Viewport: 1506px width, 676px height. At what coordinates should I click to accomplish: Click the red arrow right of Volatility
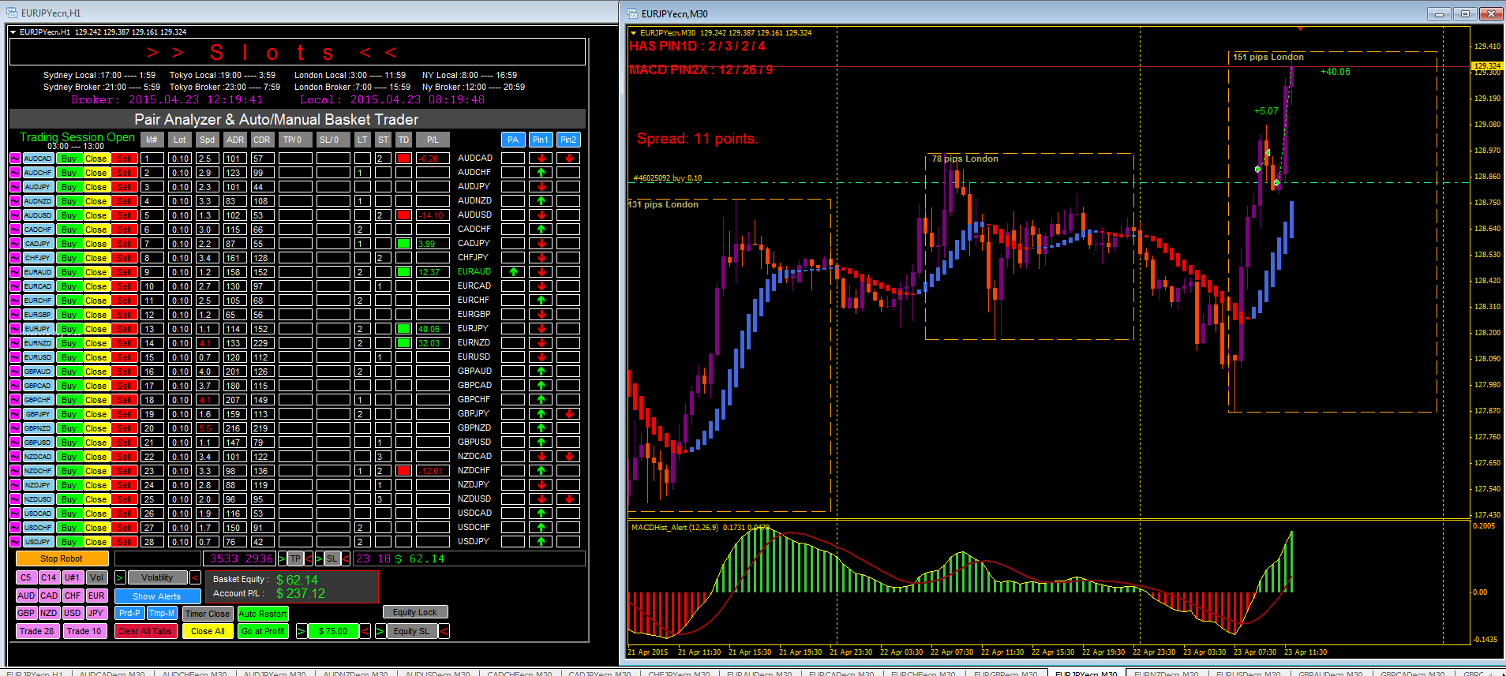(195, 578)
